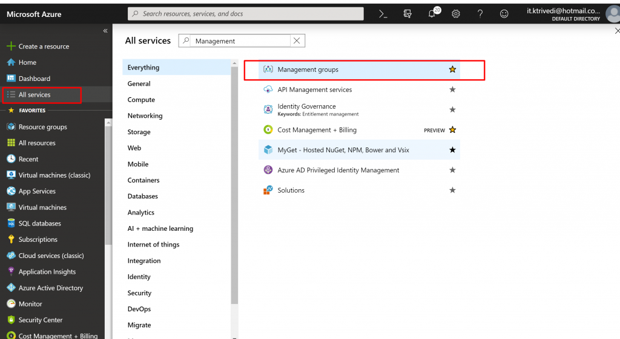
Task: Toggle the star for Identity Governance
Action: pyautogui.click(x=452, y=109)
